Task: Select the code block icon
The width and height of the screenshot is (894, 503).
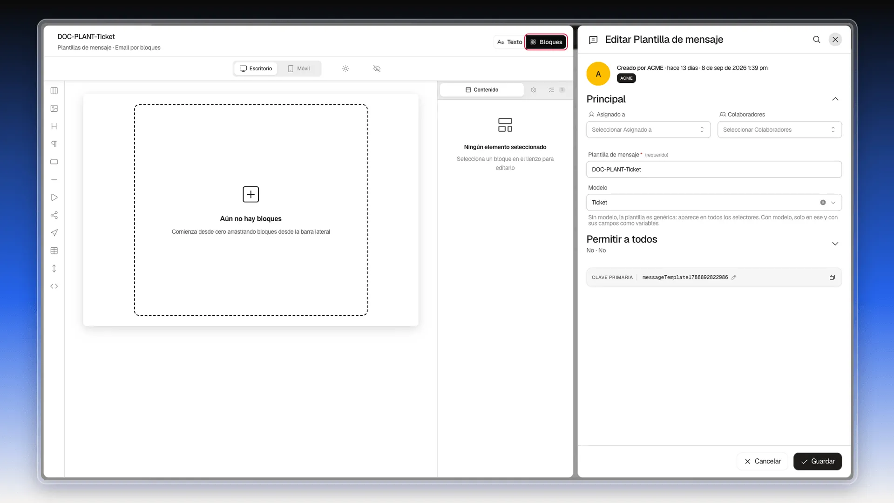Action: click(x=54, y=286)
